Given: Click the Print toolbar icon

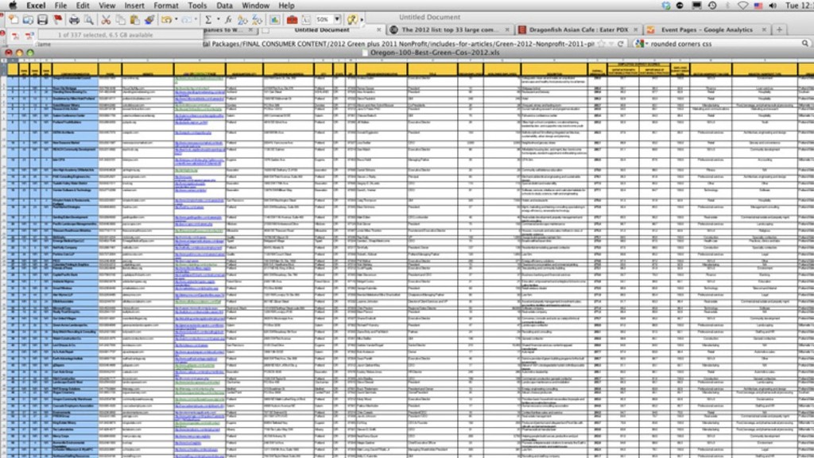Looking at the screenshot, I should pos(74,20).
